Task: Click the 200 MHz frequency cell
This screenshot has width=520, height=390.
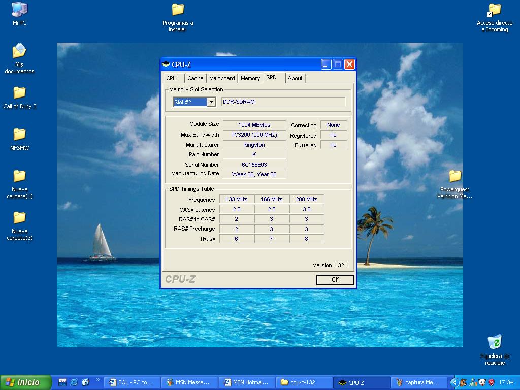Action: 307,199
